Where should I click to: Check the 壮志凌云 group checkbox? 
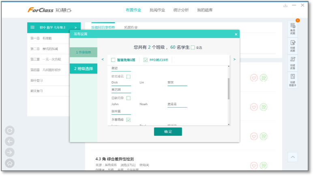pos(129,76)
